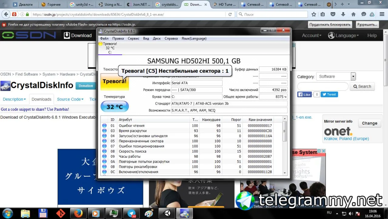Click the OSDN logo in the header
This screenshot has width=388, height=219.
29,35
